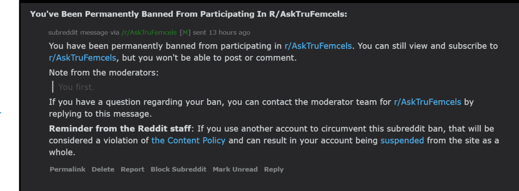Report this subreddit message
Screen dimensions: 519x191
click(x=132, y=169)
